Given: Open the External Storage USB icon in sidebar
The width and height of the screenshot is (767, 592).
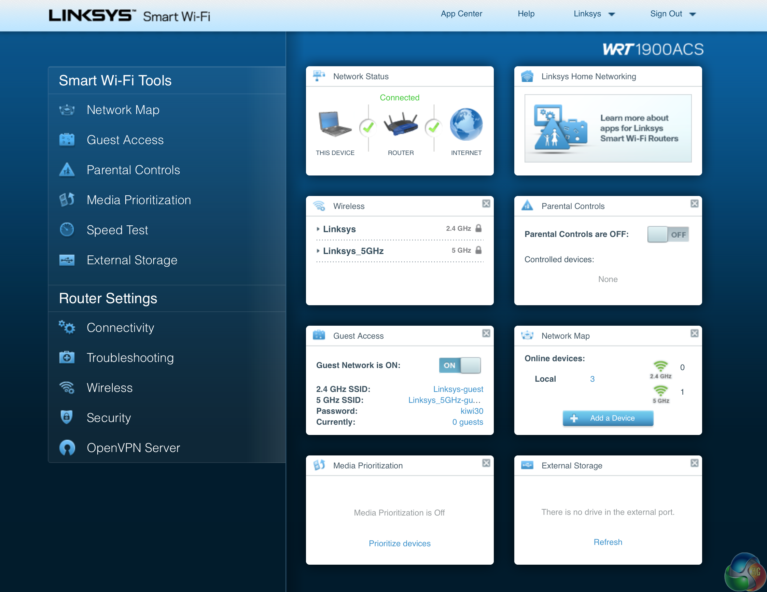Looking at the screenshot, I should (x=67, y=260).
